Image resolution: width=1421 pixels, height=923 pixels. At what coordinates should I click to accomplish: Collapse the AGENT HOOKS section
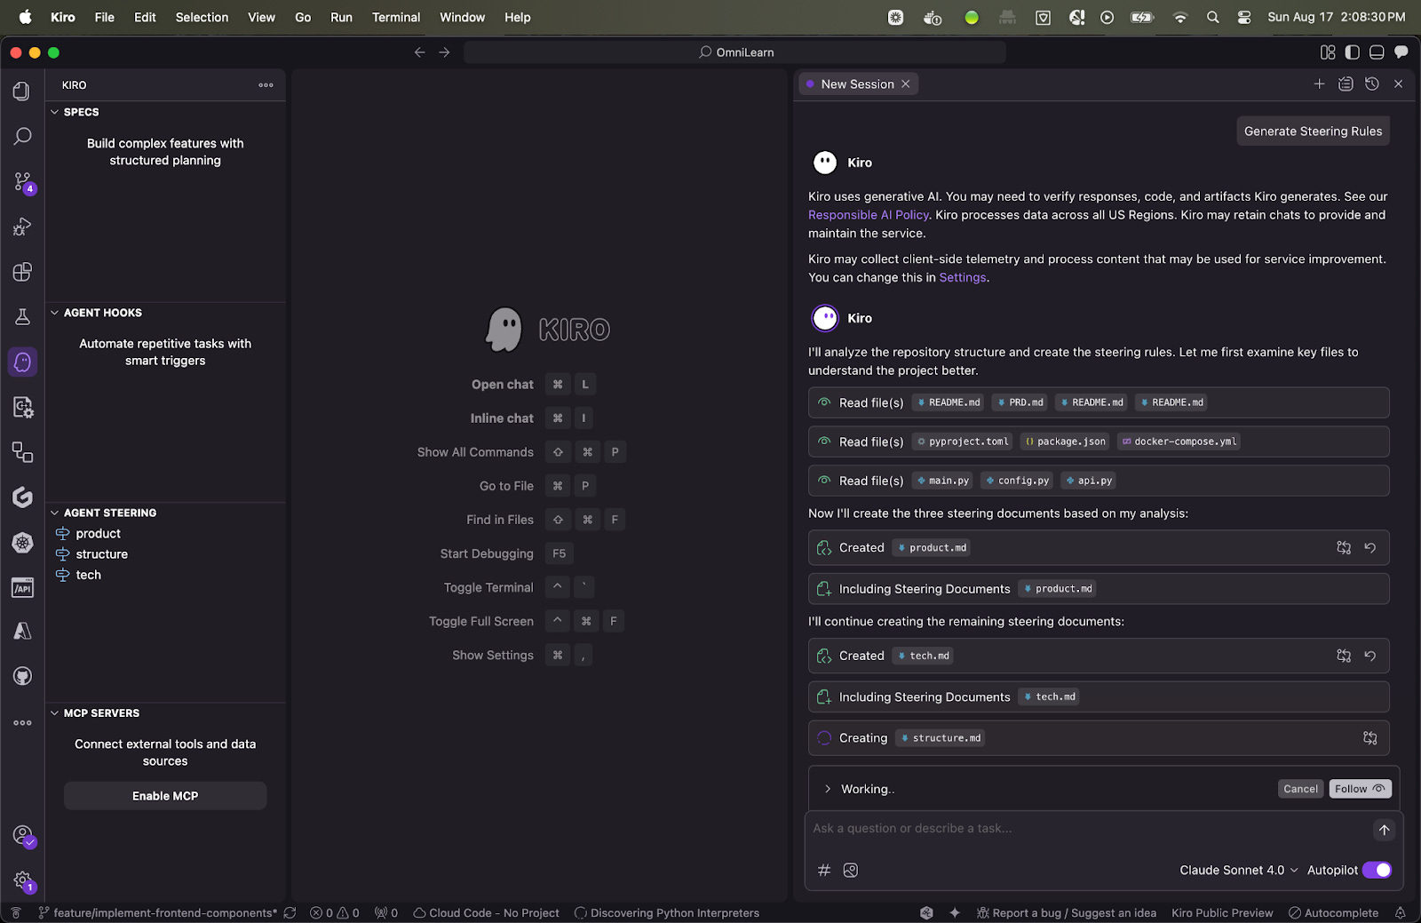point(55,313)
